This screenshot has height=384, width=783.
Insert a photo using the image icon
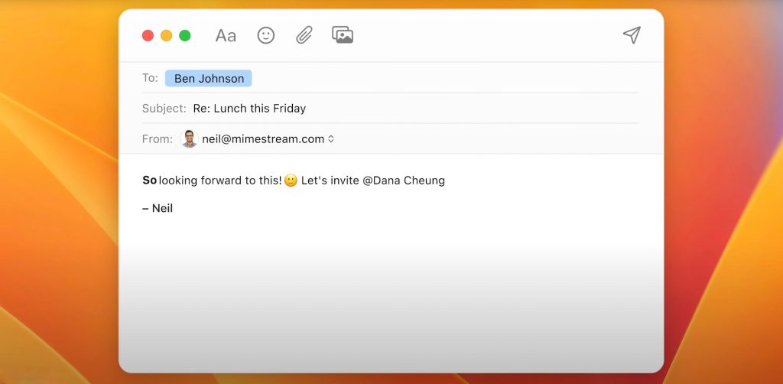pyautogui.click(x=343, y=35)
